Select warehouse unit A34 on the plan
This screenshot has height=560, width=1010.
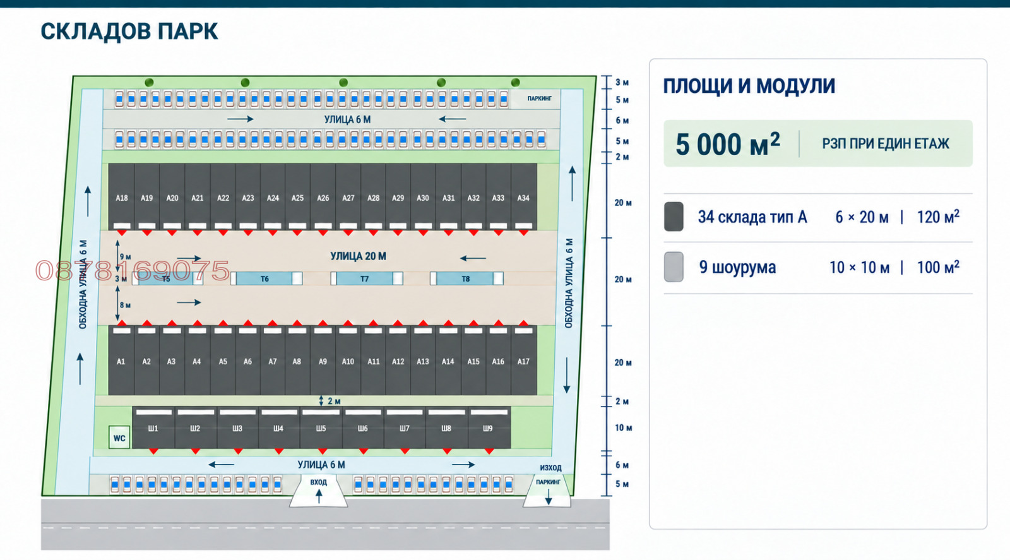(x=524, y=197)
